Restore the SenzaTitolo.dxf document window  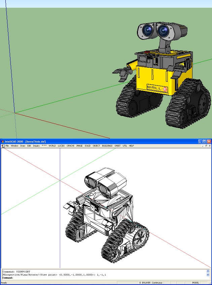point(206,146)
